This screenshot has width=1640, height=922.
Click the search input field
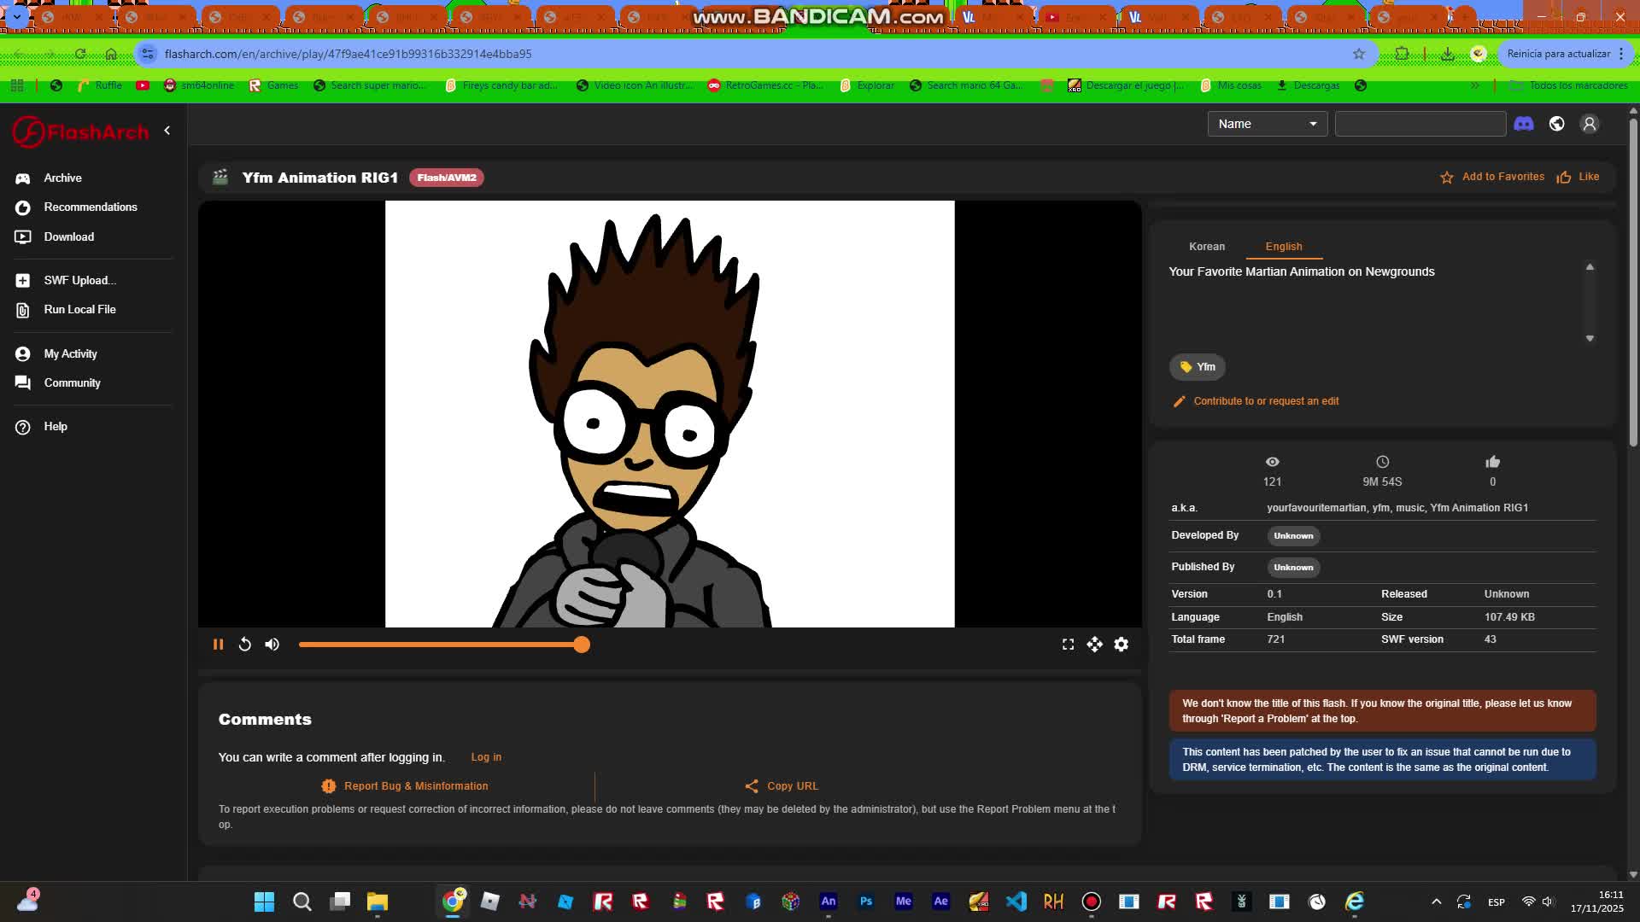pos(1420,123)
